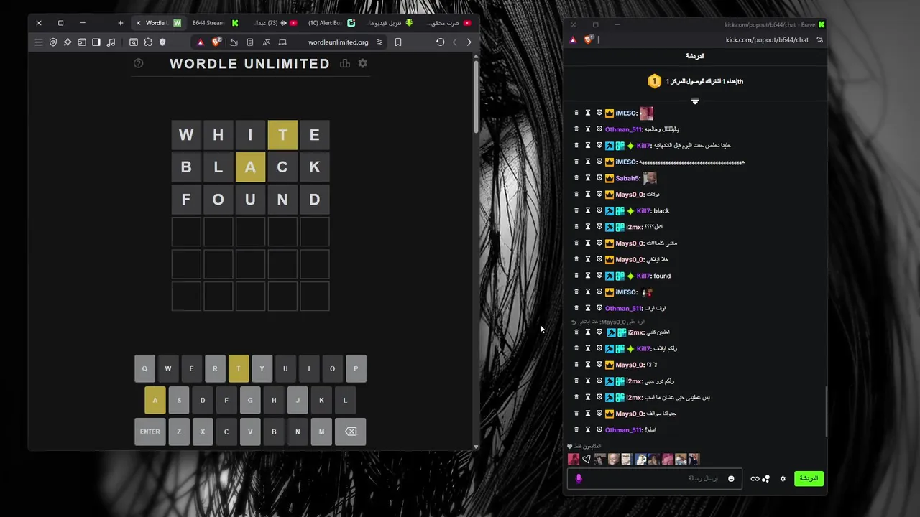Open the Wordle statistics bar chart icon
The width and height of the screenshot is (920, 517).
tap(345, 63)
